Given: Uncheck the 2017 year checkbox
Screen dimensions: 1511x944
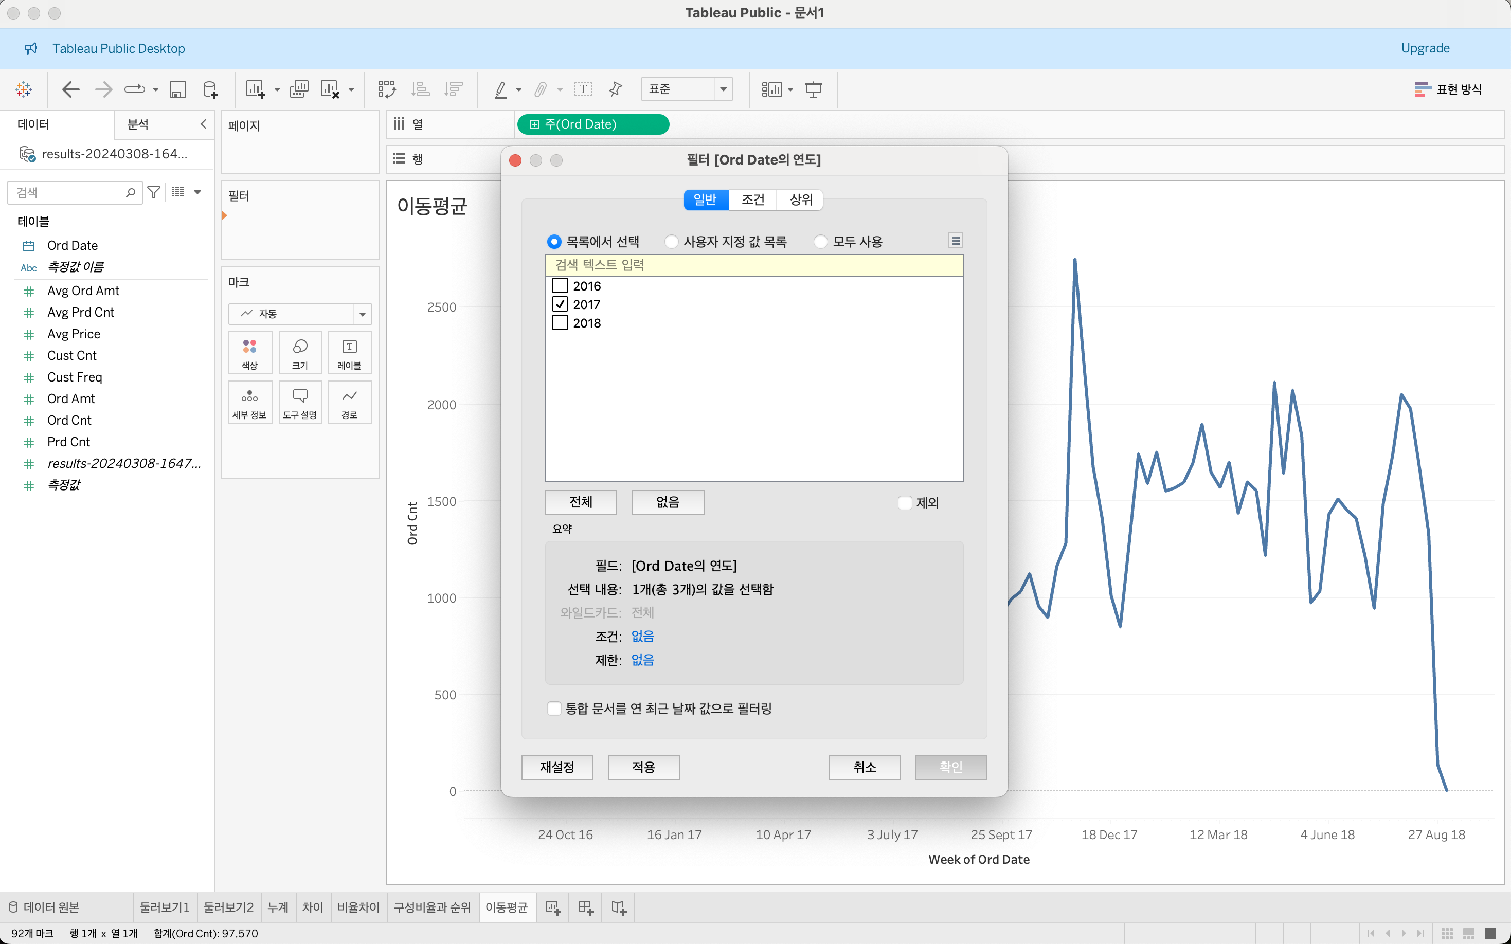Looking at the screenshot, I should point(560,305).
